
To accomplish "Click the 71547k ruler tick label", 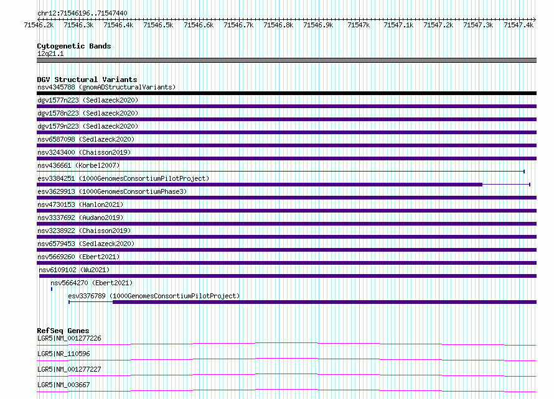I will [359, 25].
